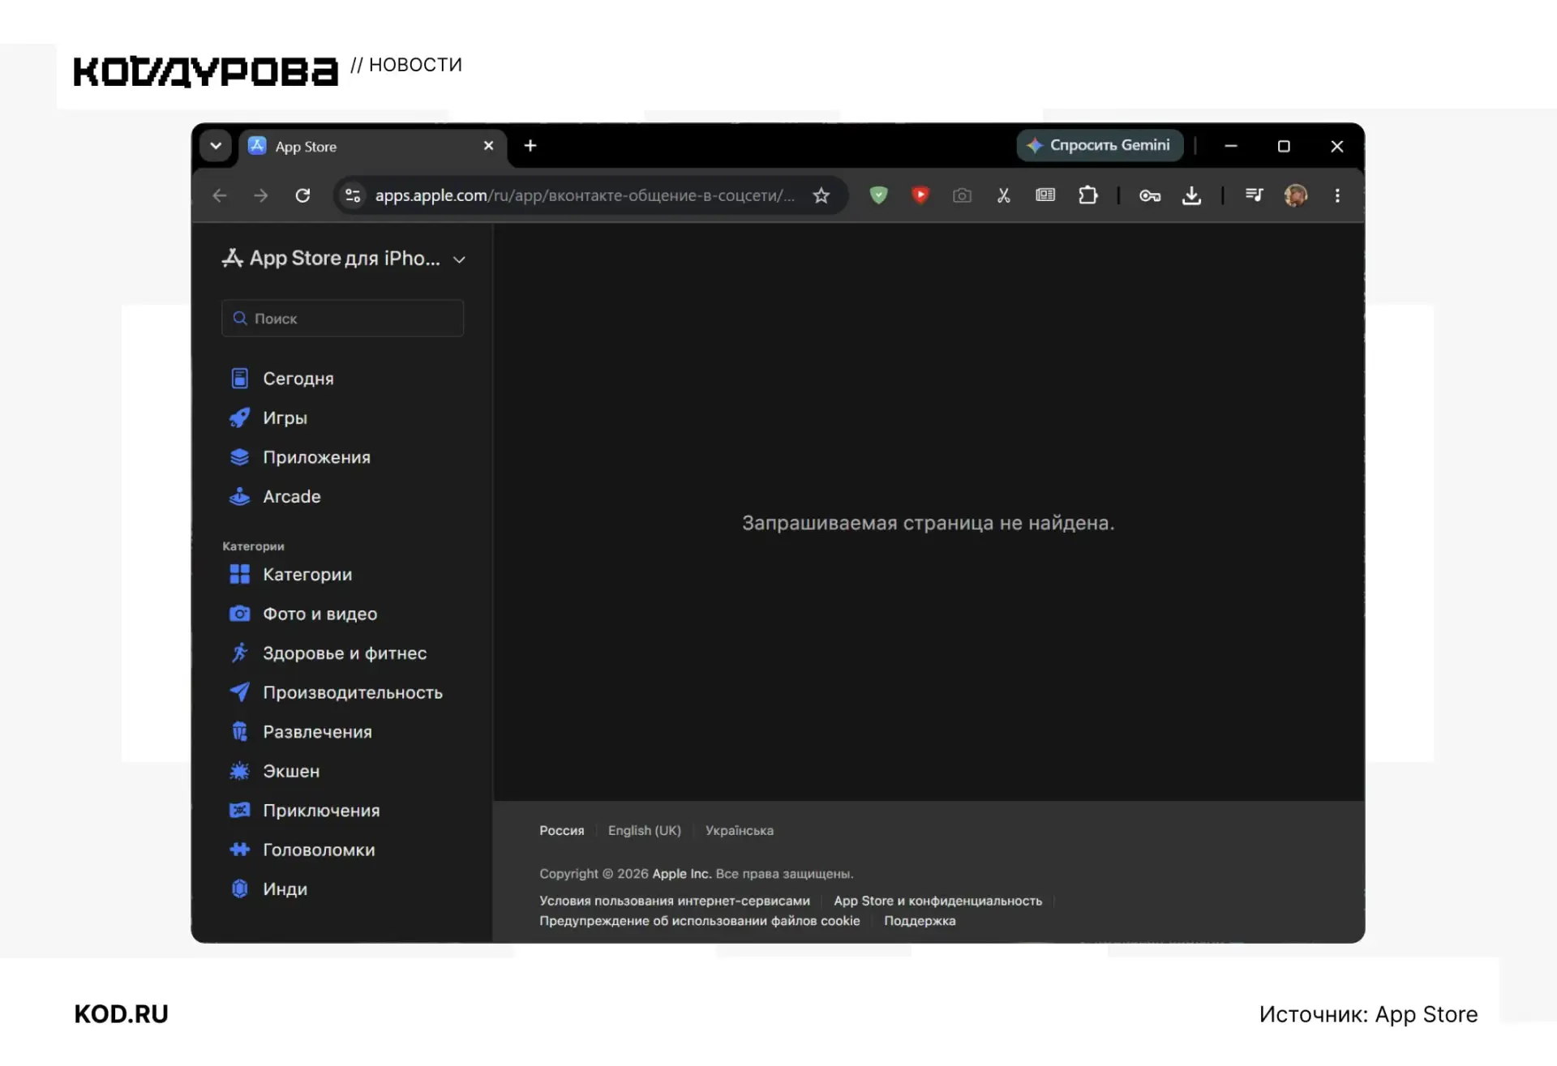Select the App Store tab

click(x=373, y=147)
